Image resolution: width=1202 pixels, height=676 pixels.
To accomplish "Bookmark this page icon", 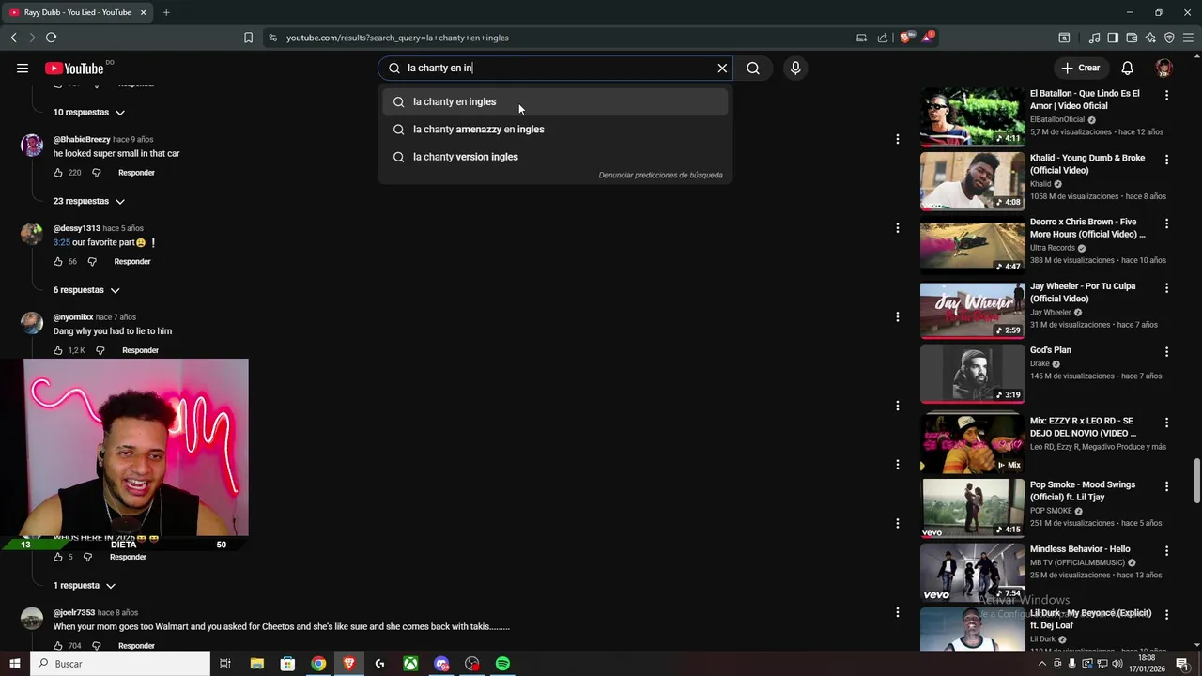I will click(x=248, y=38).
